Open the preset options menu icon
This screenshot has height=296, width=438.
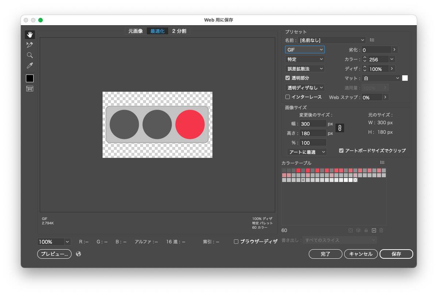pos(372,40)
